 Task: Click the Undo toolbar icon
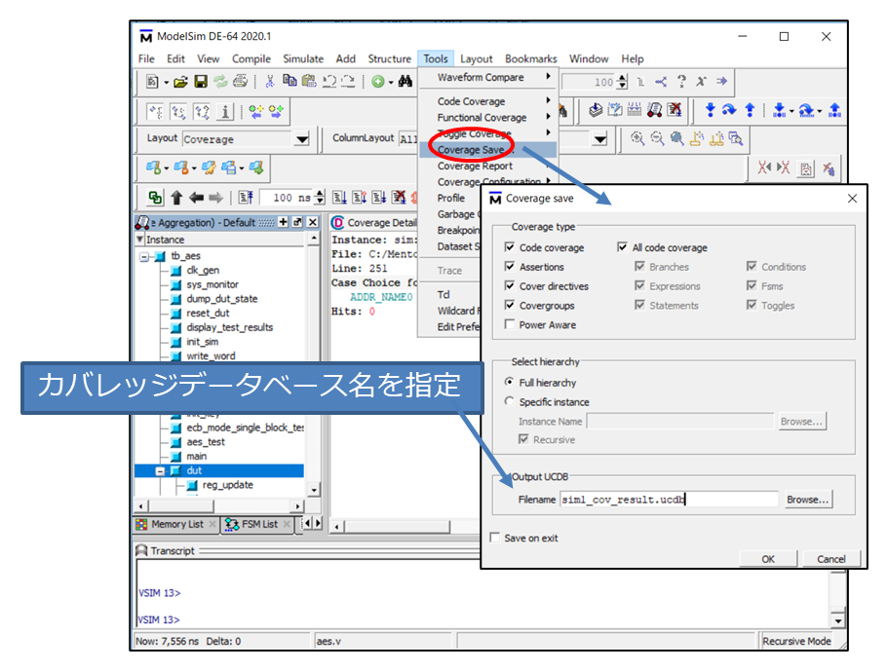[x=329, y=82]
